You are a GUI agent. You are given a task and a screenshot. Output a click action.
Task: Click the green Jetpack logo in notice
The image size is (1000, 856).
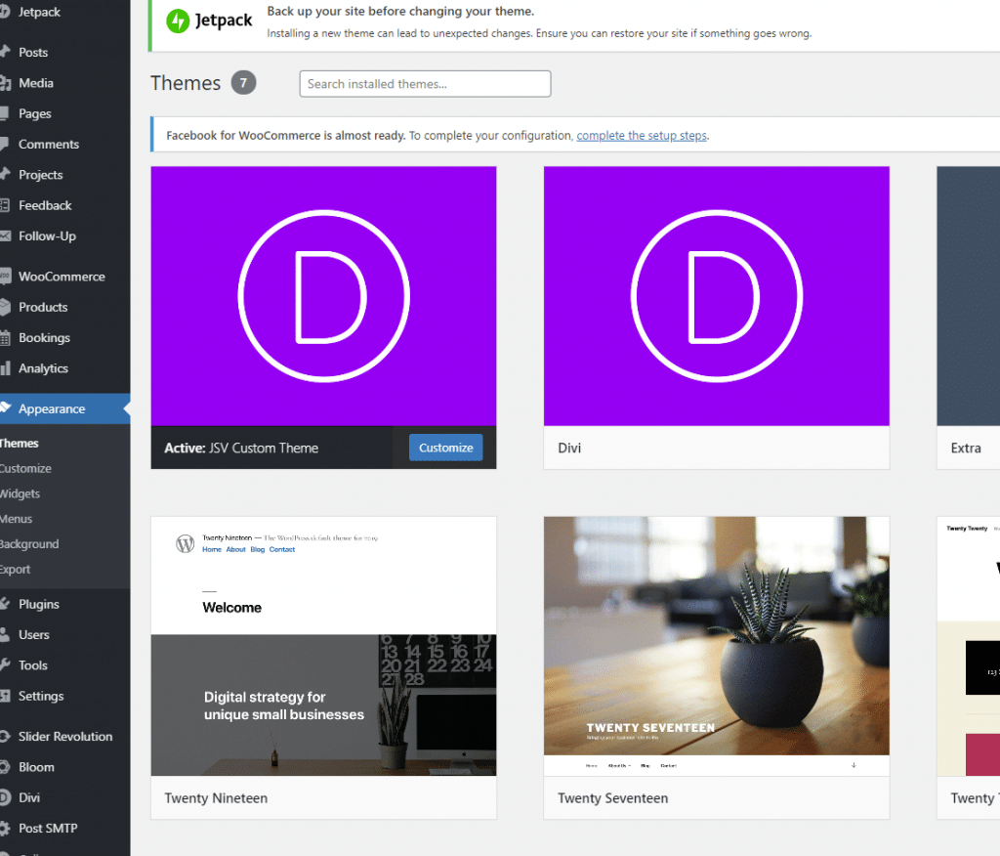coord(178,21)
